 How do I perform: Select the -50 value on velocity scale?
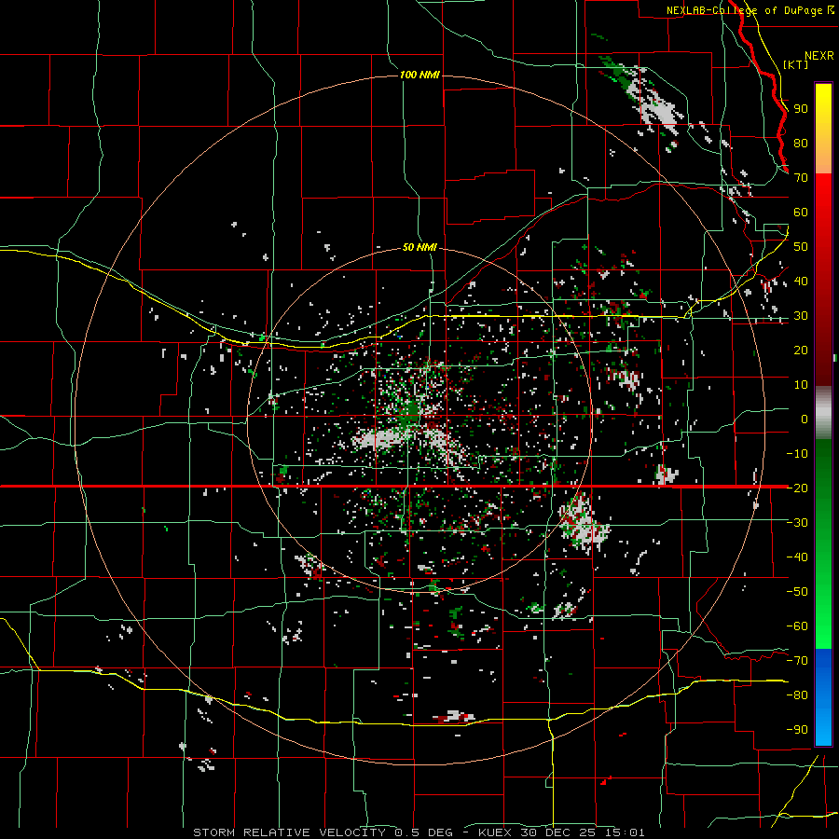(x=797, y=592)
